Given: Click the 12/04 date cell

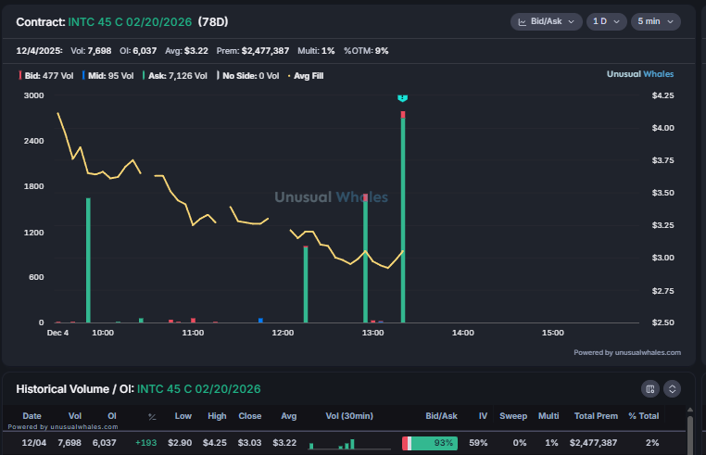Looking at the screenshot, I should [x=34, y=443].
